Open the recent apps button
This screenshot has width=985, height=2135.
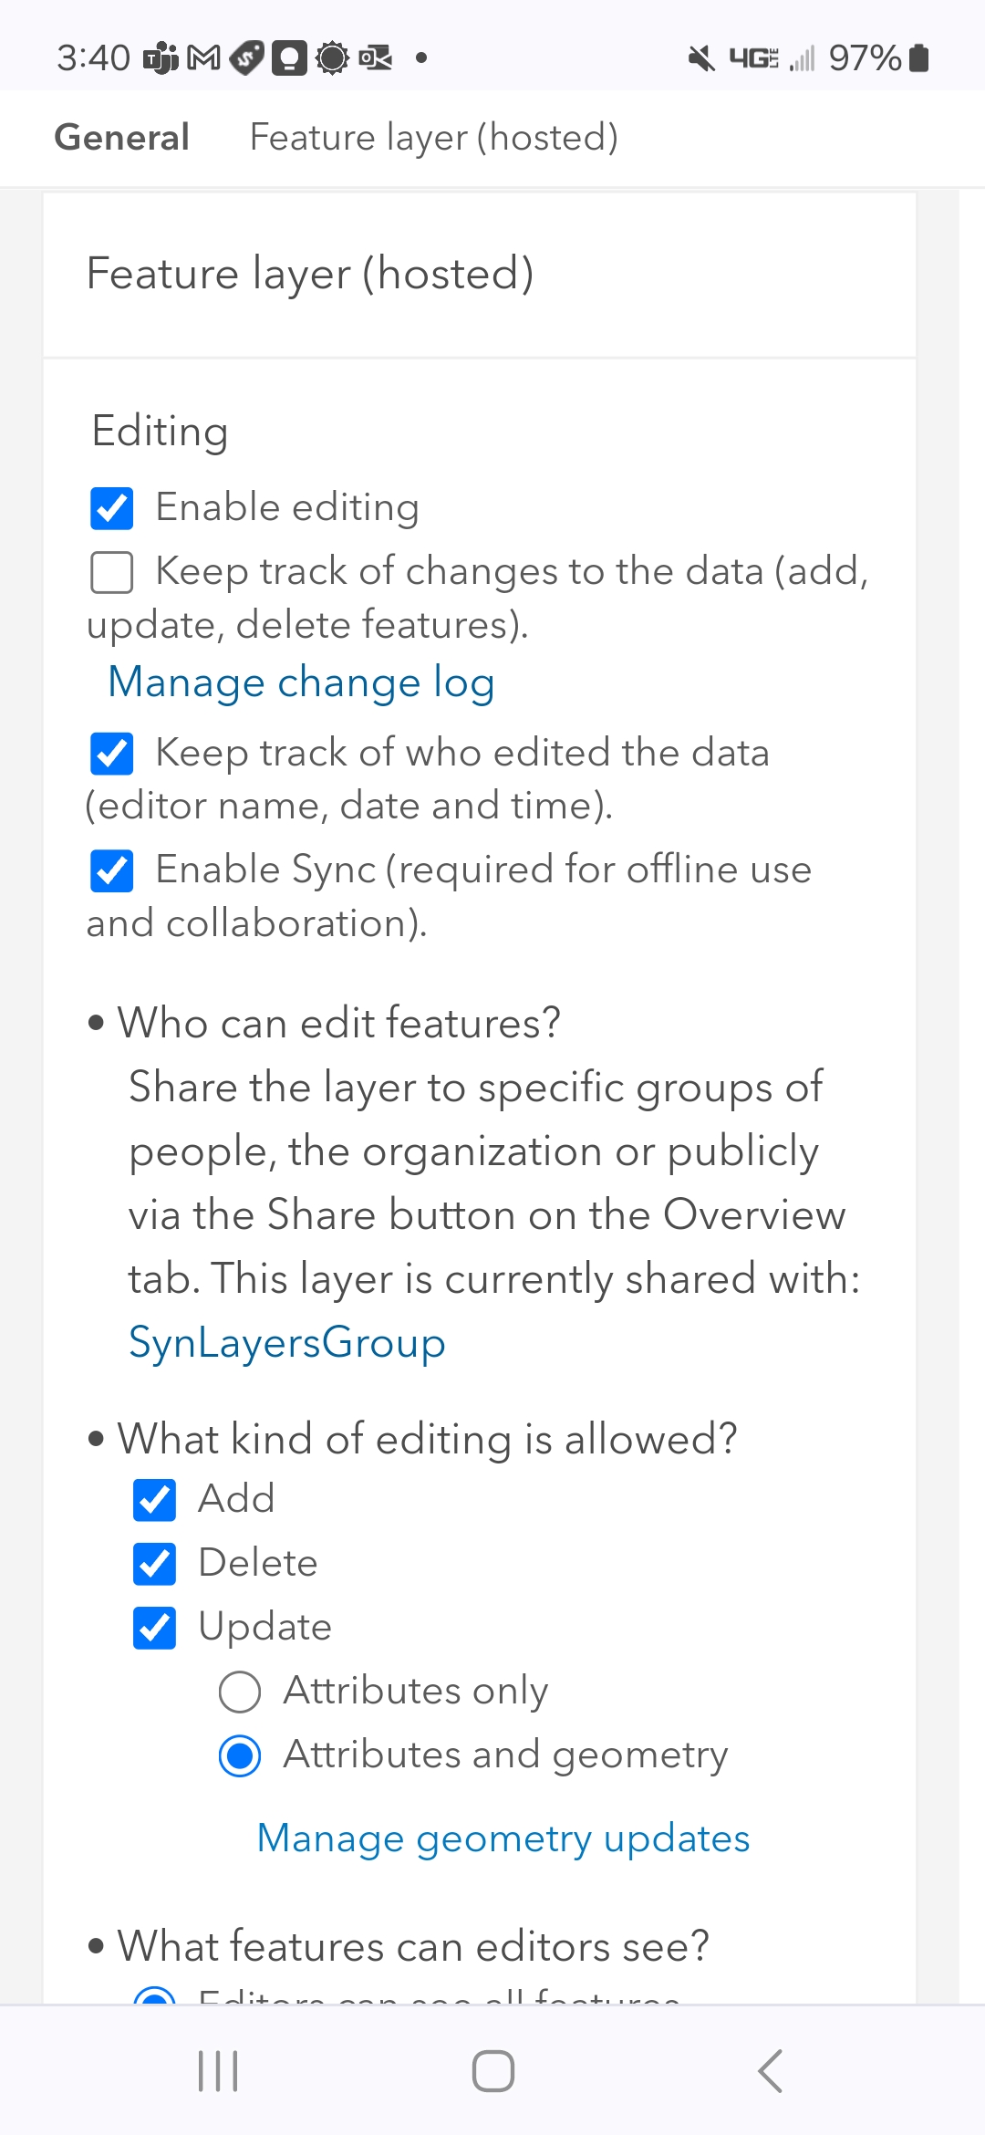click(216, 2069)
